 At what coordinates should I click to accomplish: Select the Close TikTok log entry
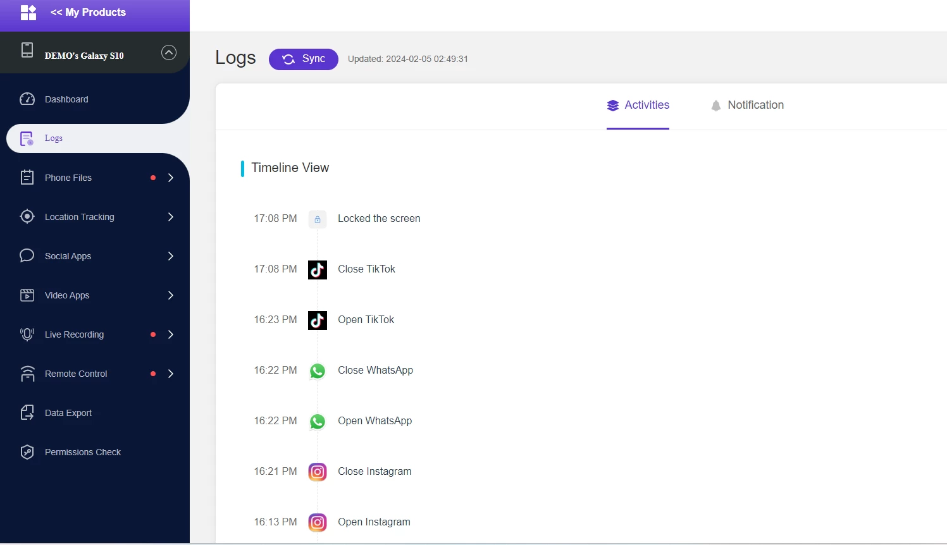pos(366,269)
